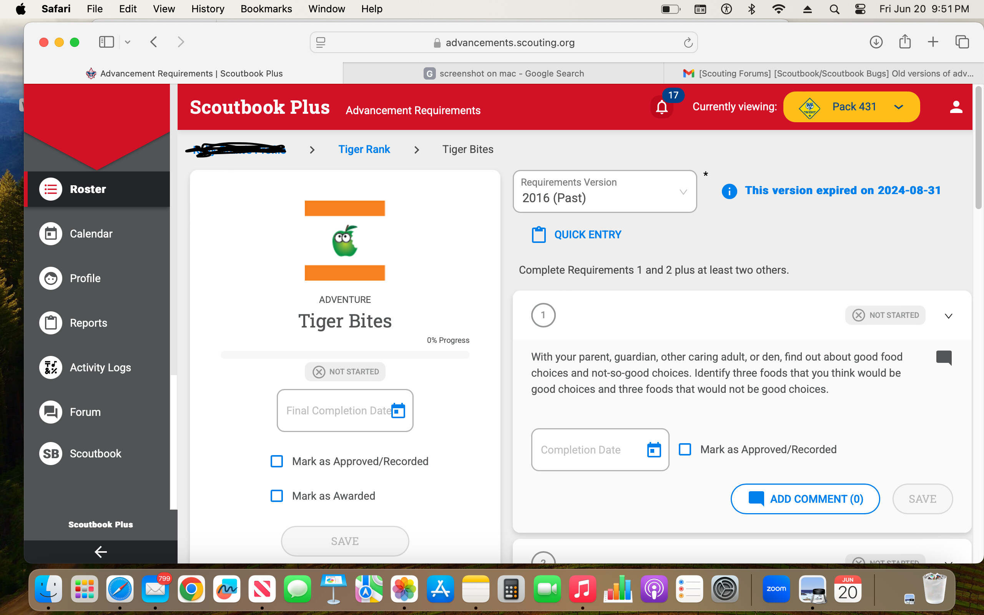Switch to the screenshot on mac Google Search tab
The width and height of the screenshot is (984, 615).
coord(504,73)
